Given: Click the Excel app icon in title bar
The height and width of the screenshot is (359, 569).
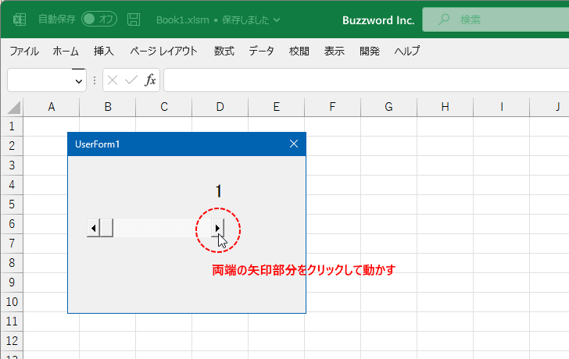Looking at the screenshot, I should [x=20, y=20].
